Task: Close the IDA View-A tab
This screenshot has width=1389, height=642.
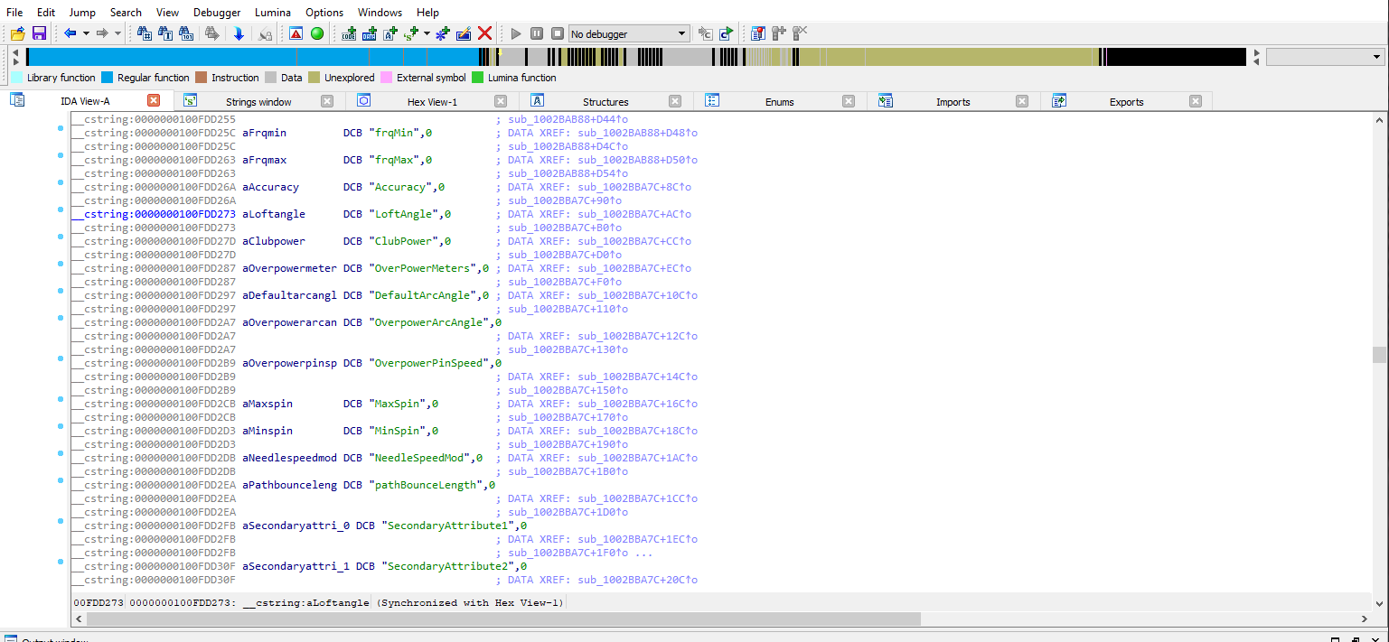Action: click(154, 101)
